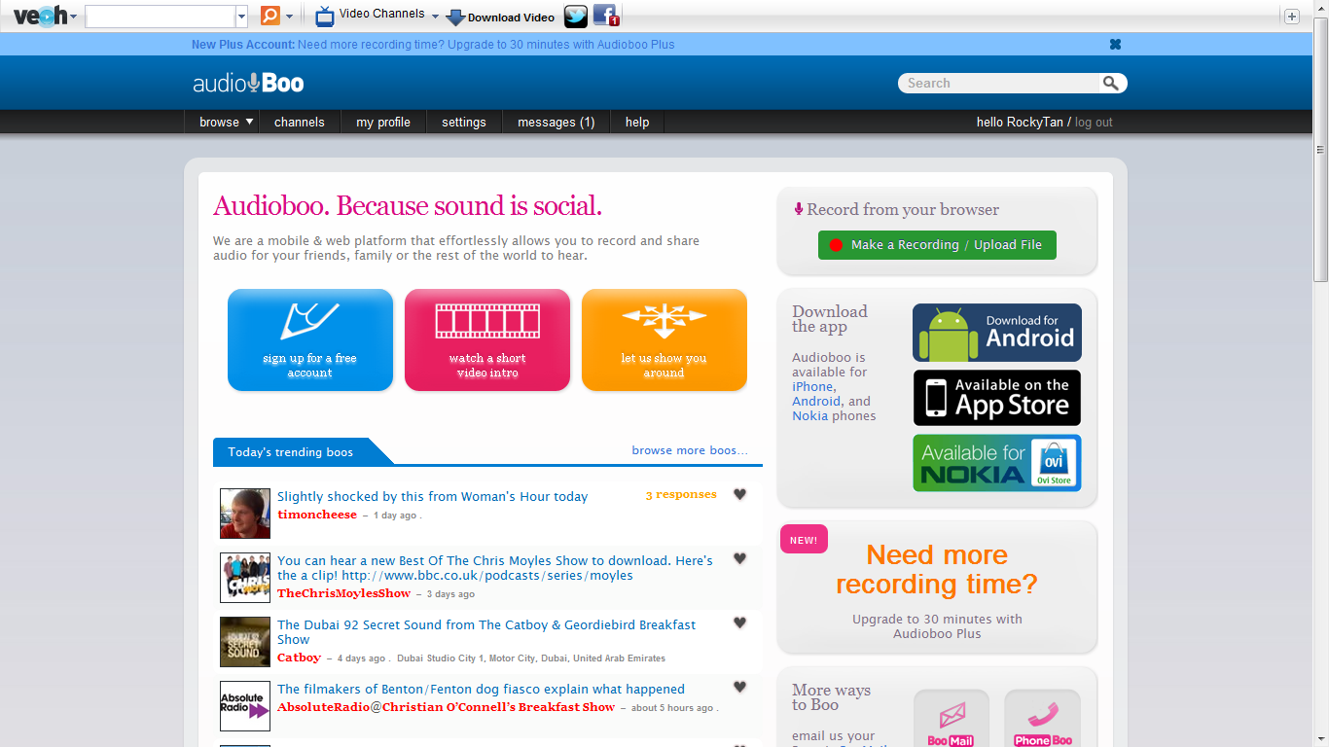Click let us show you around tile
Image resolution: width=1329 pixels, height=747 pixels.
pos(664,340)
